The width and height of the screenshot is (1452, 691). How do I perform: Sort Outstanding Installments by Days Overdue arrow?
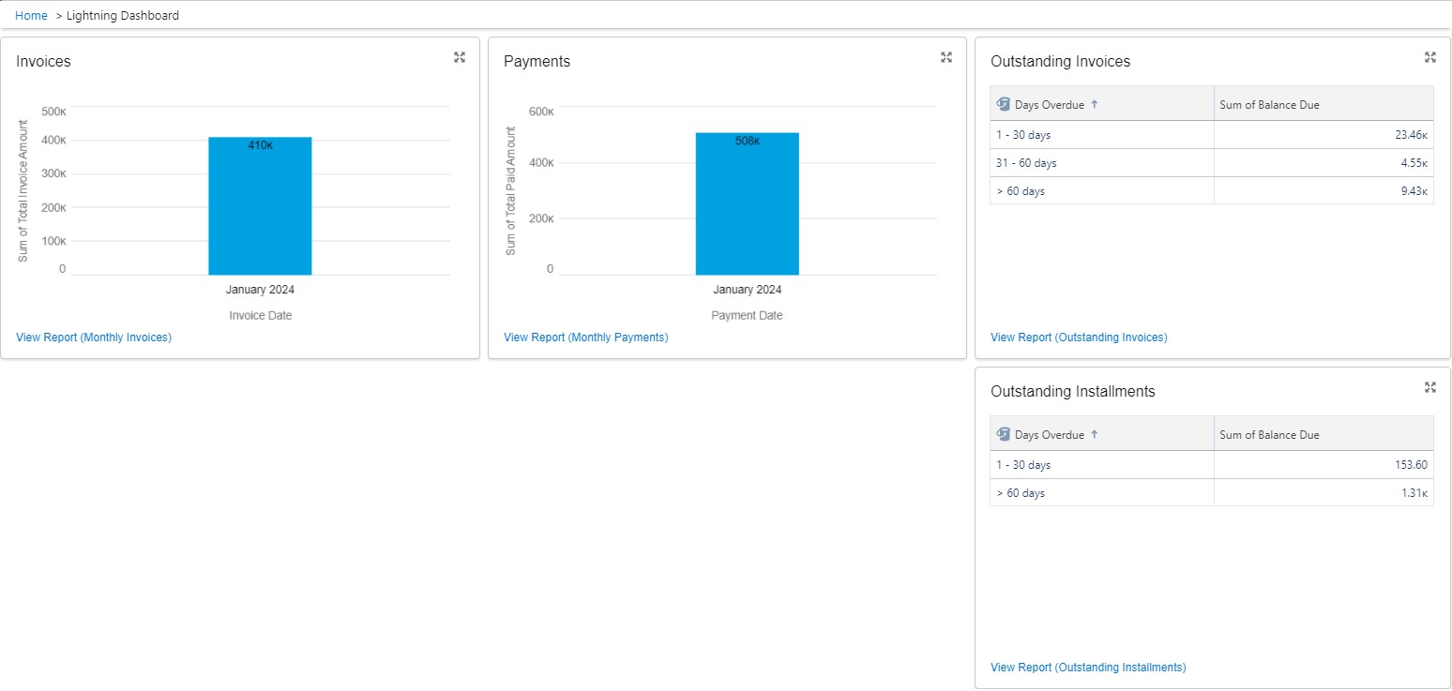click(x=1095, y=434)
